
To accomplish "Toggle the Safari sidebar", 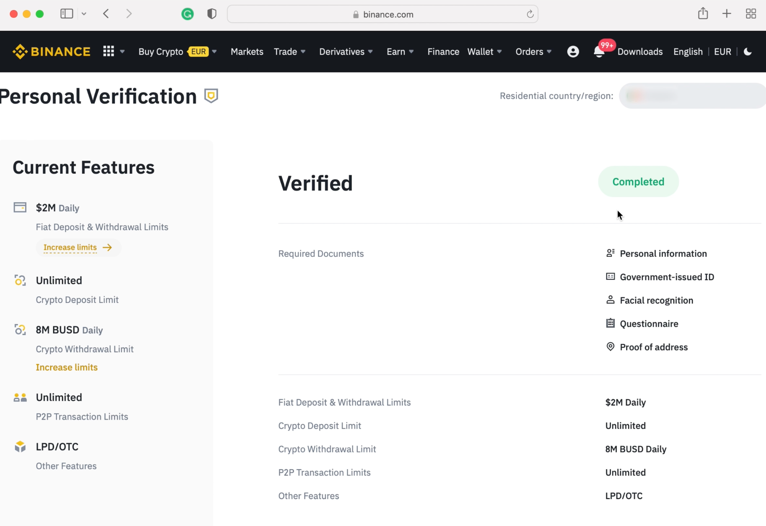I will (67, 14).
